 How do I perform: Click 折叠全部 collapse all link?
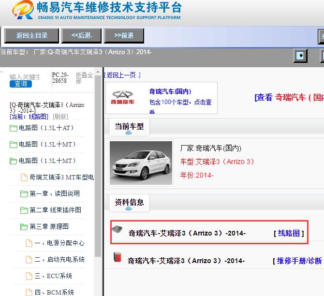coord(84,78)
